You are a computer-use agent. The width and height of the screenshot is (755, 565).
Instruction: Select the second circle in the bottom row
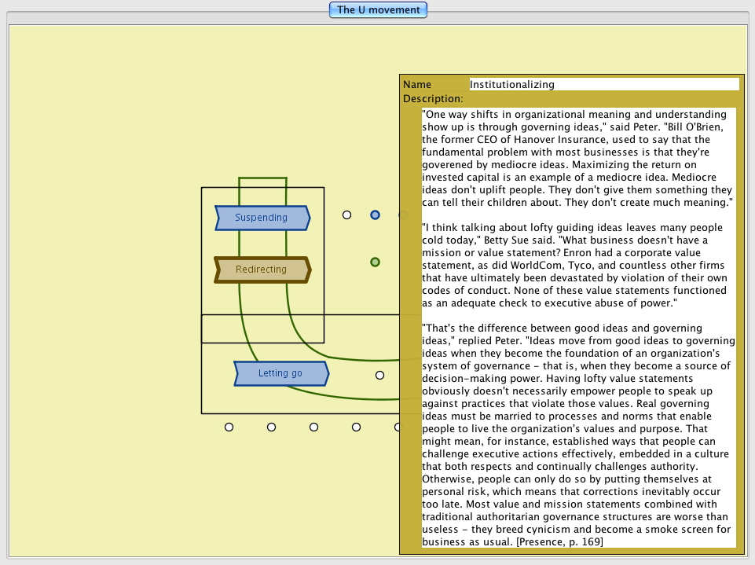pyautogui.click(x=271, y=427)
